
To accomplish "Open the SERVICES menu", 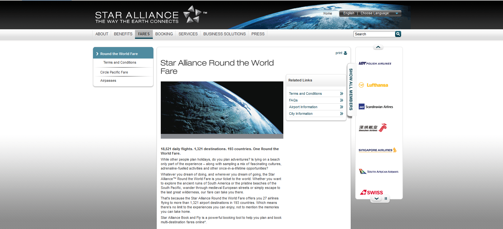I will pos(188,34).
